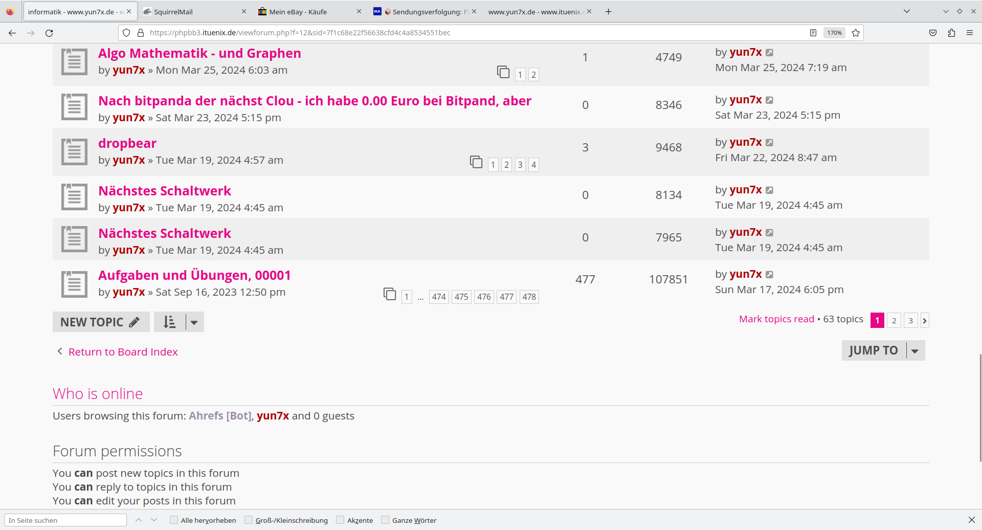Viewport: 982px width, 530px height.
Task: Open dropdown arrow next to sort button
Action: click(194, 322)
